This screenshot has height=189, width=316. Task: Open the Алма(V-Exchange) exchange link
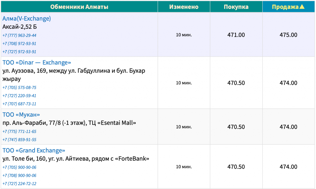click(27, 18)
